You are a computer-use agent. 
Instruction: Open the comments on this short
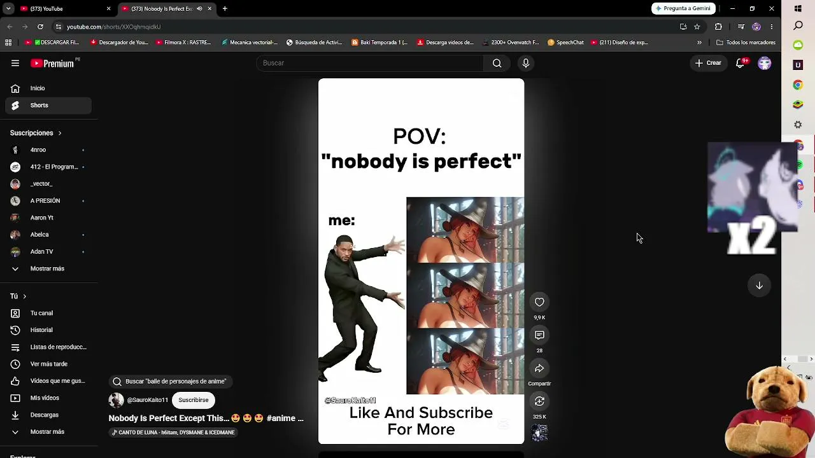tap(539, 335)
